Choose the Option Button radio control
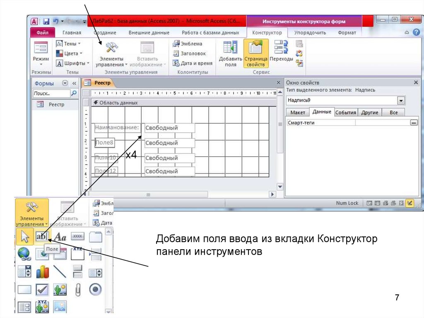Image resolution: width=424 pixels, height=318 pixels. point(95,289)
